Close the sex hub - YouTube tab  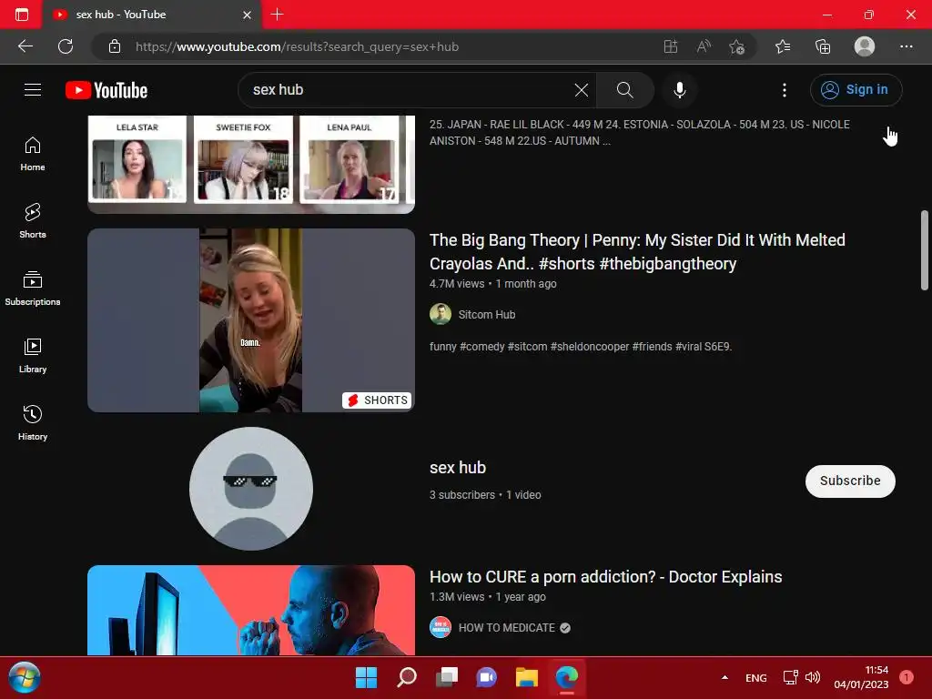click(x=248, y=15)
